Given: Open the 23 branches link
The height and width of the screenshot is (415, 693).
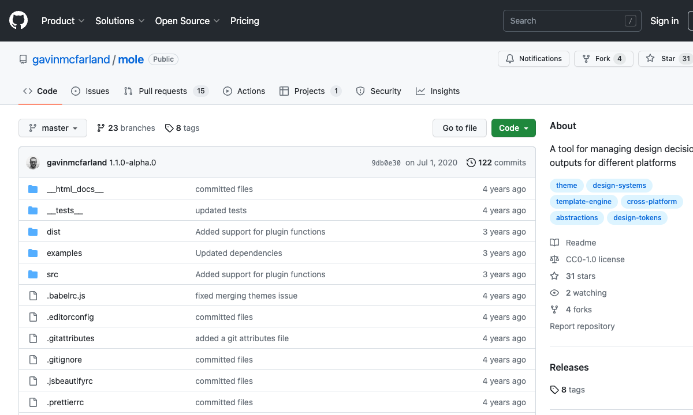Looking at the screenshot, I should (x=126, y=128).
